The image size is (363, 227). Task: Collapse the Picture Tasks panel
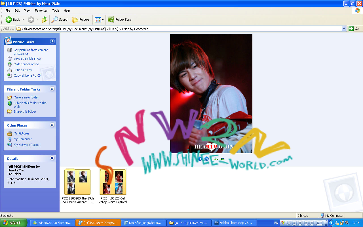click(x=52, y=41)
